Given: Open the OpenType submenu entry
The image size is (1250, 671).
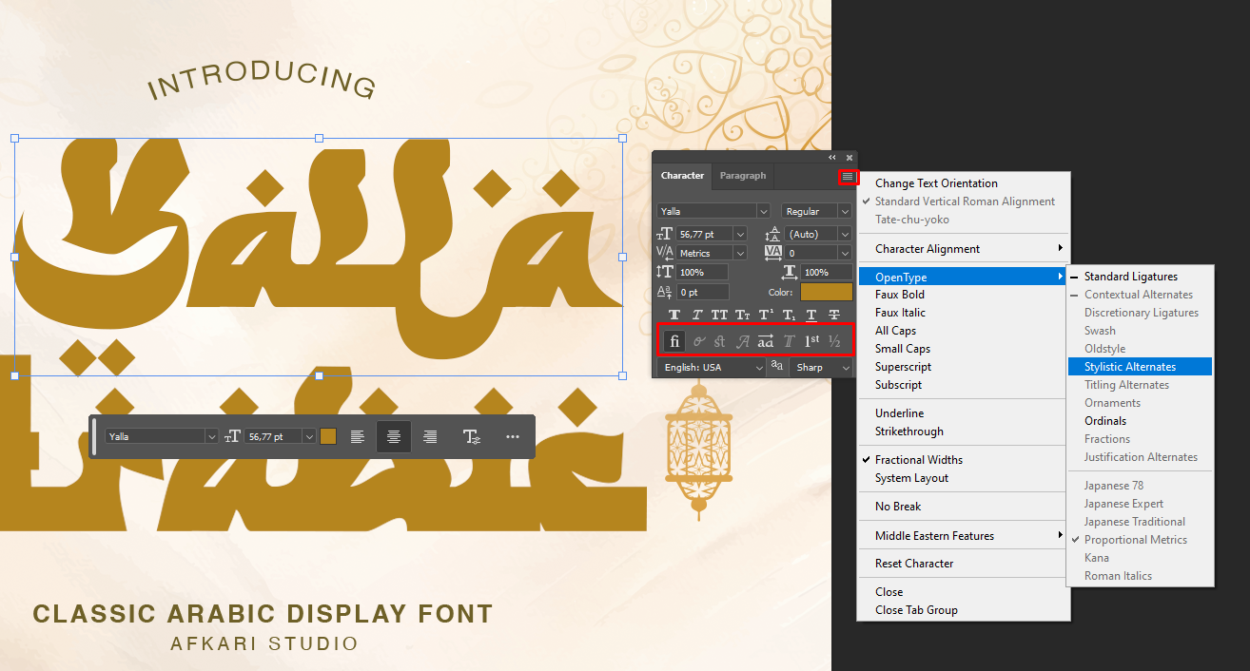Looking at the screenshot, I should (x=964, y=277).
